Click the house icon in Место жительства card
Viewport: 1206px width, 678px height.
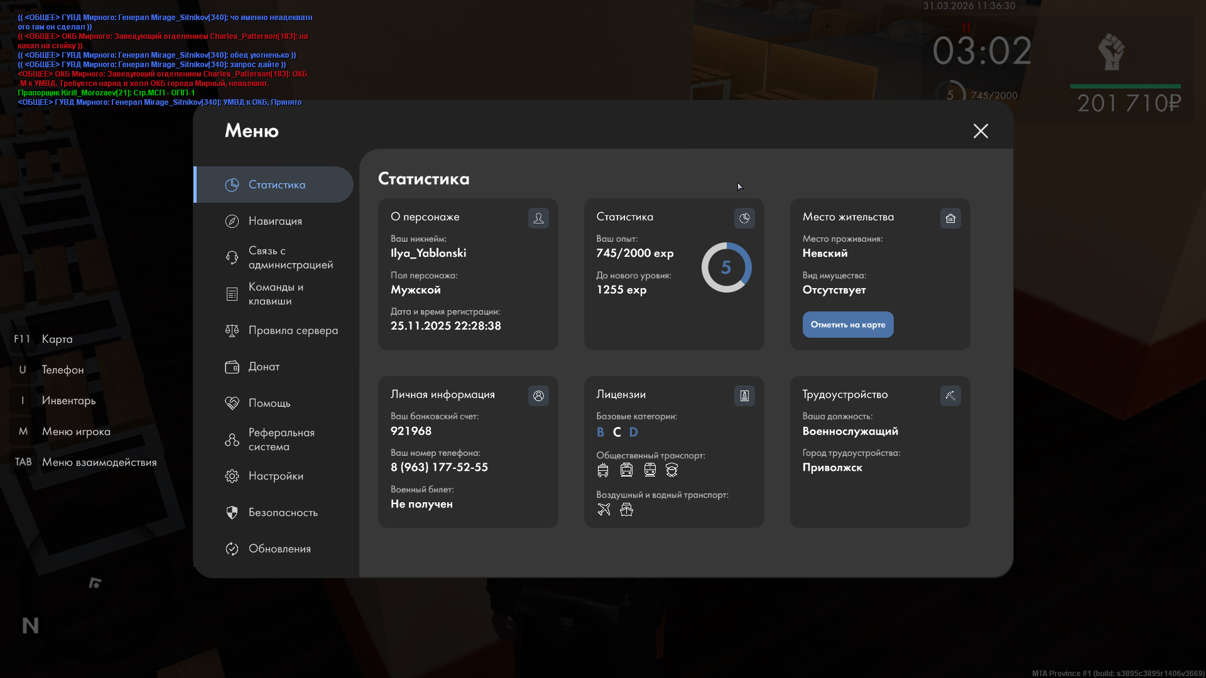(x=950, y=218)
